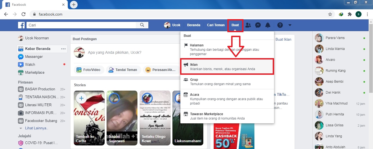The width and height of the screenshot is (373, 149).
Task: Open new tab with plus button
Action: tap(74, 5)
